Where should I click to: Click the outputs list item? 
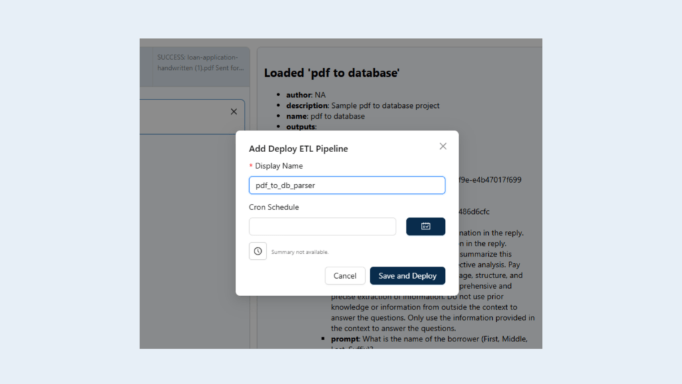coord(301,127)
